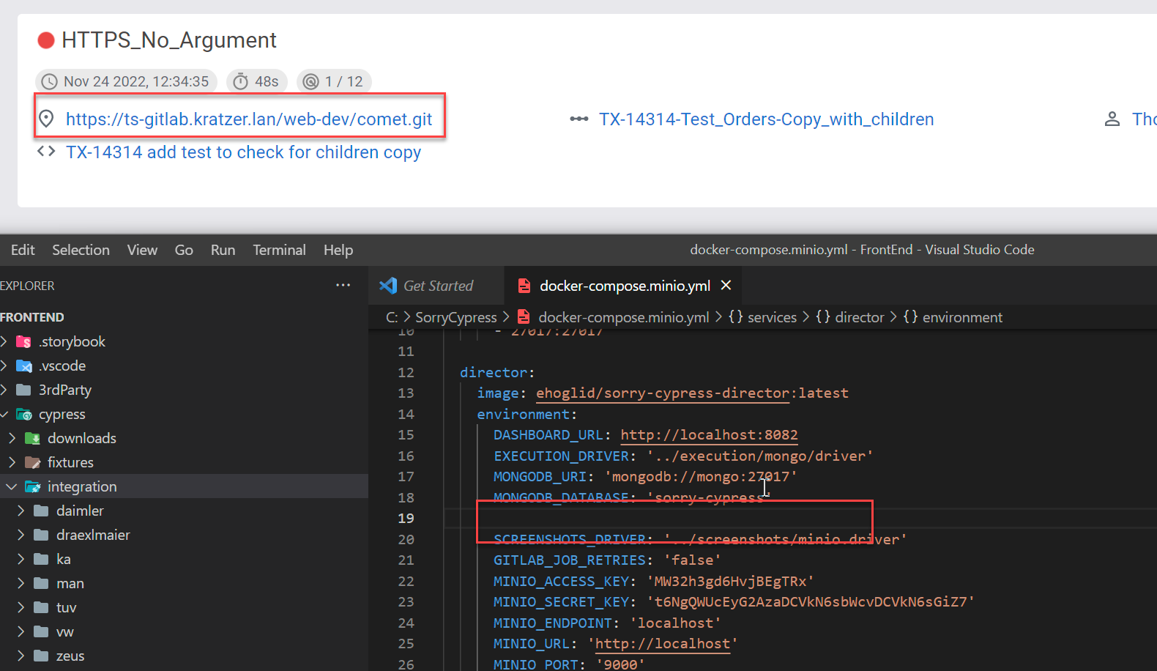This screenshot has height=671, width=1157.
Task: Click the YAML file icon on docker-compose.minio.yml tab
Action: coord(524,286)
